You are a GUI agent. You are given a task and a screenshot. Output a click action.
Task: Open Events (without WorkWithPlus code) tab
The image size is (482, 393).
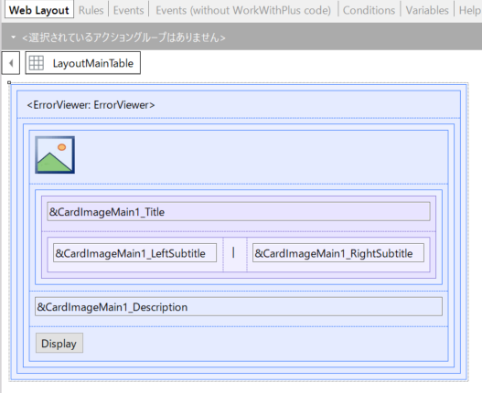click(x=243, y=10)
